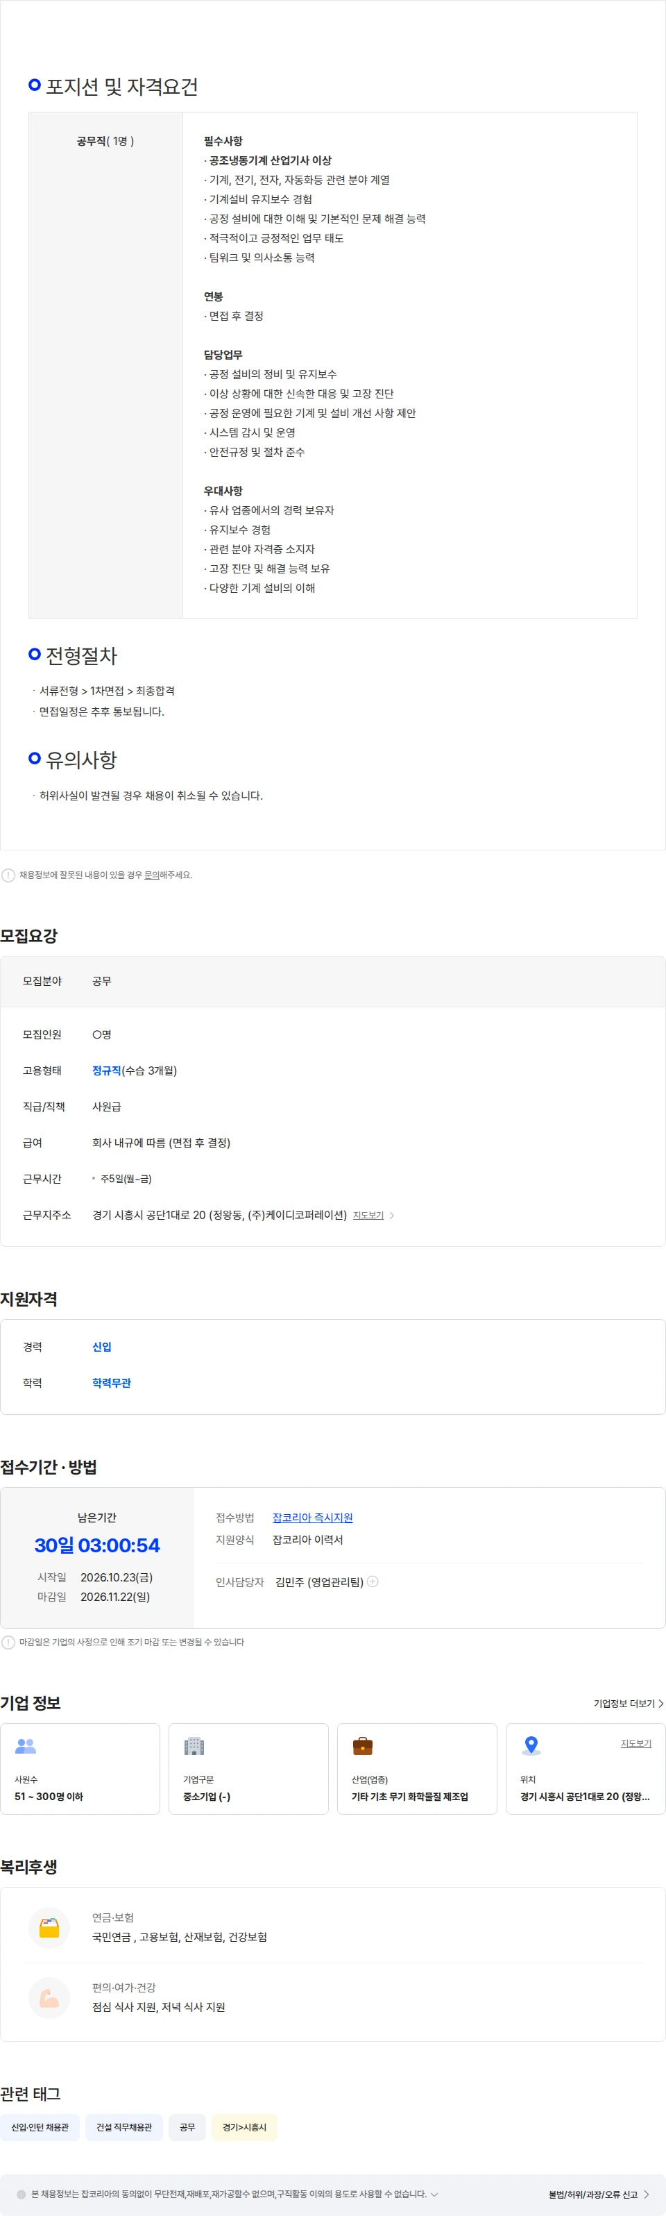Click 김민주 (영업관리팀) contact text
This screenshot has height=2216, width=666.
tap(320, 1581)
